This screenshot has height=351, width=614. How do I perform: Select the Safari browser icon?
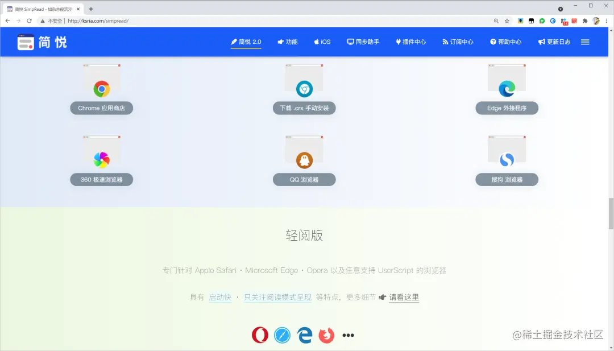[283, 335]
